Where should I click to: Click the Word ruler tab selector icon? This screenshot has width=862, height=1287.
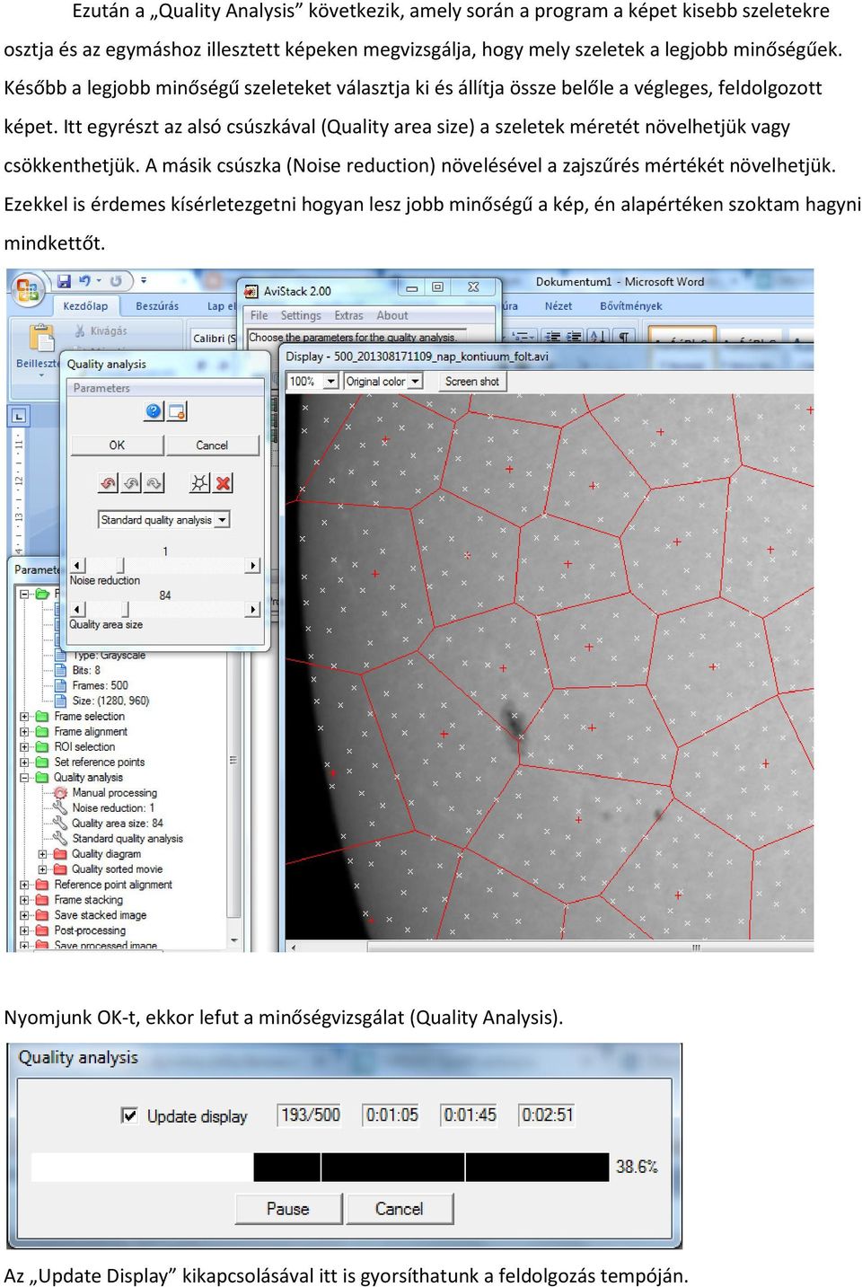(x=19, y=416)
